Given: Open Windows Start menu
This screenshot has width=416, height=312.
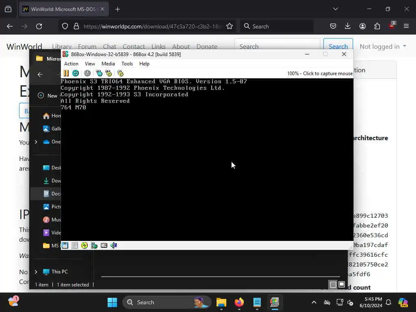Looking at the screenshot, I should [112, 302].
